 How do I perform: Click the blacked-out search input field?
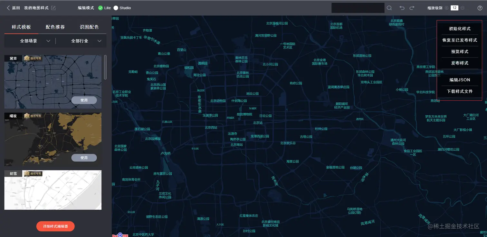point(358,8)
